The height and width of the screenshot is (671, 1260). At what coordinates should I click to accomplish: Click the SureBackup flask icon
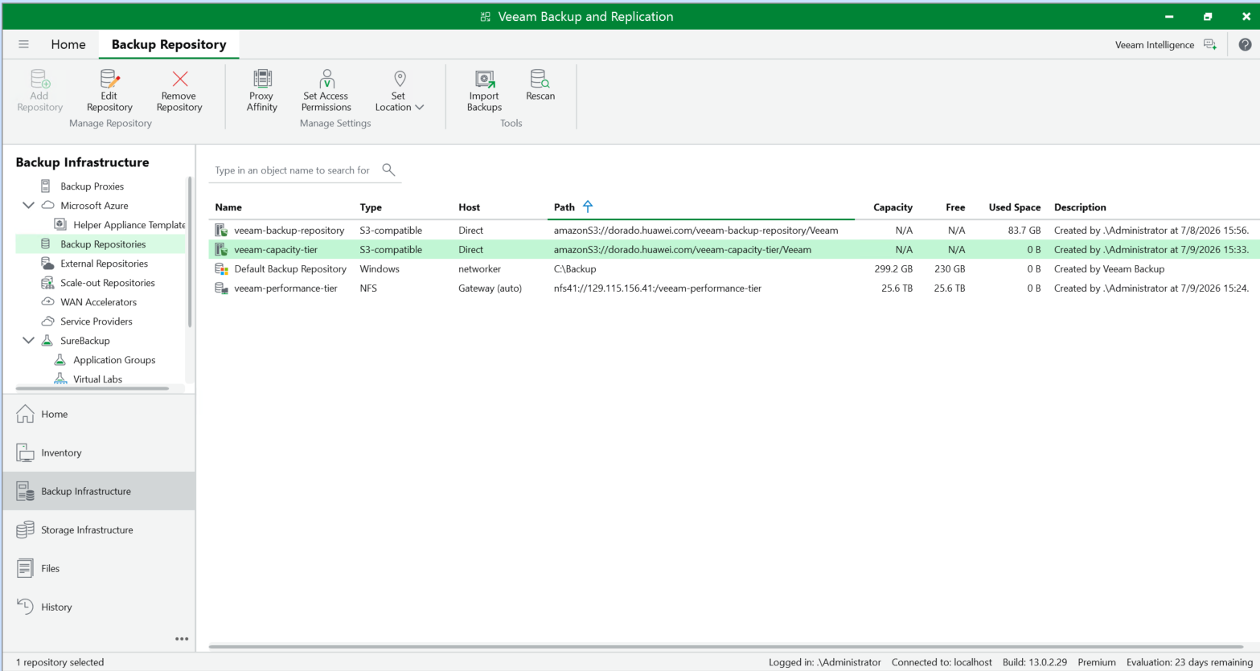coord(47,341)
